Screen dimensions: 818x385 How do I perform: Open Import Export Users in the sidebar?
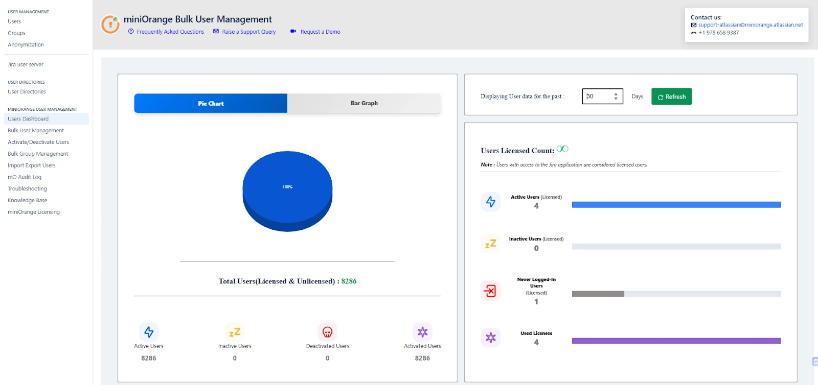[x=32, y=166]
